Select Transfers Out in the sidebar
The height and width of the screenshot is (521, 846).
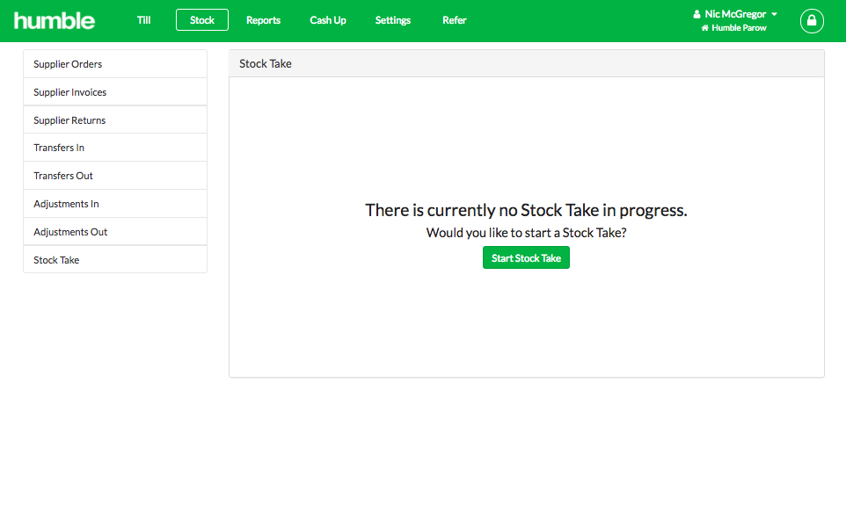(115, 175)
